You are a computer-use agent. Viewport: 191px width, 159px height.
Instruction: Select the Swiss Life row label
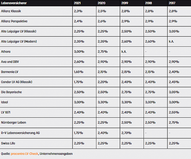tap(9, 143)
